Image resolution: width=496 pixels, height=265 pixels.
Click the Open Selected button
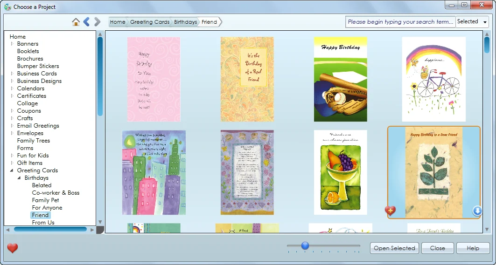click(394, 248)
